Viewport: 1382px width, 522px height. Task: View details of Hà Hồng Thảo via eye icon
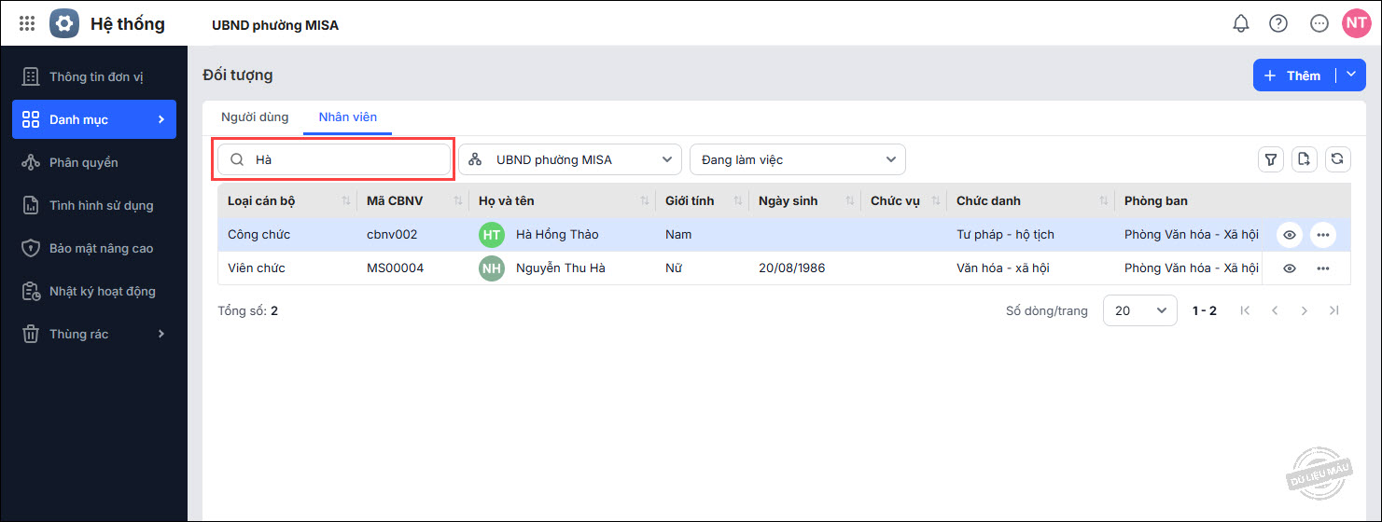[1290, 235]
